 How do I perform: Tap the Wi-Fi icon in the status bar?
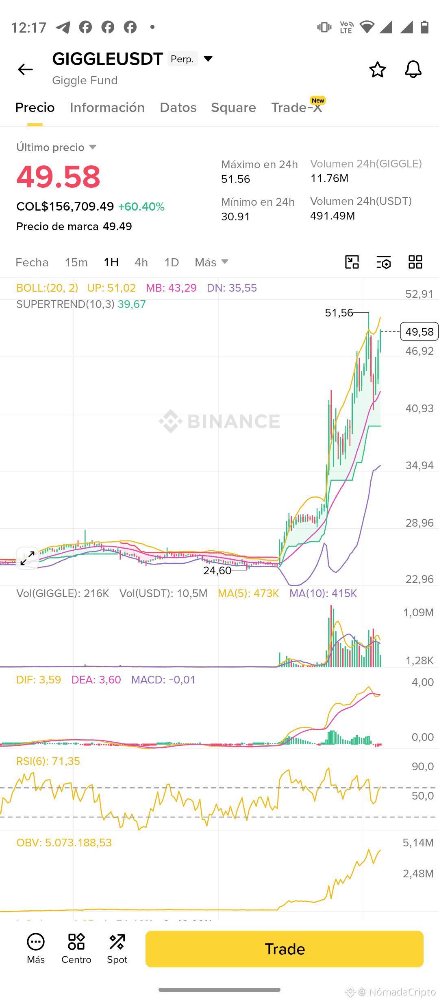click(x=367, y=27)
